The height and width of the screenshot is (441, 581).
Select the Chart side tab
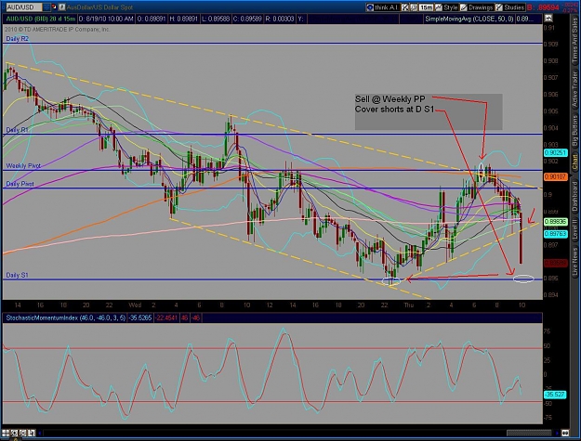click(x=574, y=161)
